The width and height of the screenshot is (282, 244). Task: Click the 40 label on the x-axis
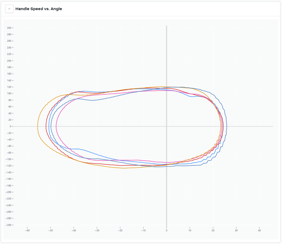259,231
